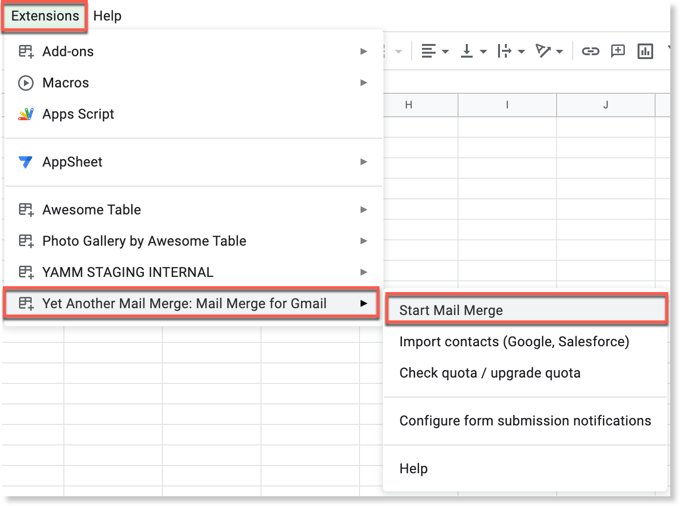Open the text wrapping dropdown
The image size is (680, 506).
click(x=511, y=51)
